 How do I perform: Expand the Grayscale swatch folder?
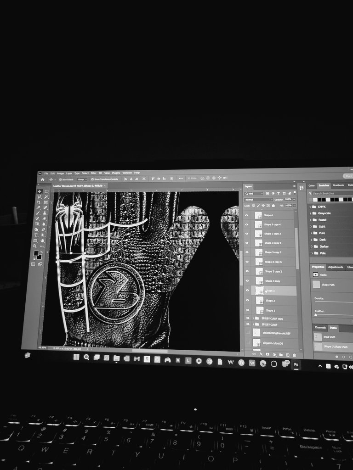[311, 213]
